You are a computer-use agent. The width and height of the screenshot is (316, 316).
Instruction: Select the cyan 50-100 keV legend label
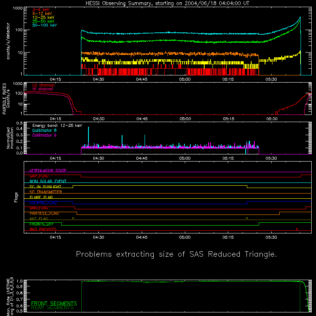pyautogui.click(x=45, y=25)
